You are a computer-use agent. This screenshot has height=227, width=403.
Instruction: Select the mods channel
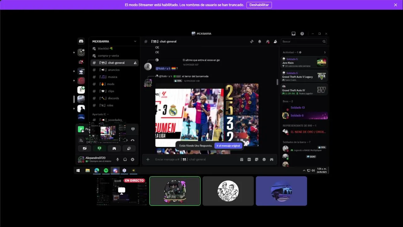coord(114,84)
